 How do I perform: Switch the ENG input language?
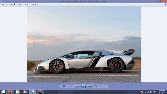pyautogui.click(x=155, y=92)
